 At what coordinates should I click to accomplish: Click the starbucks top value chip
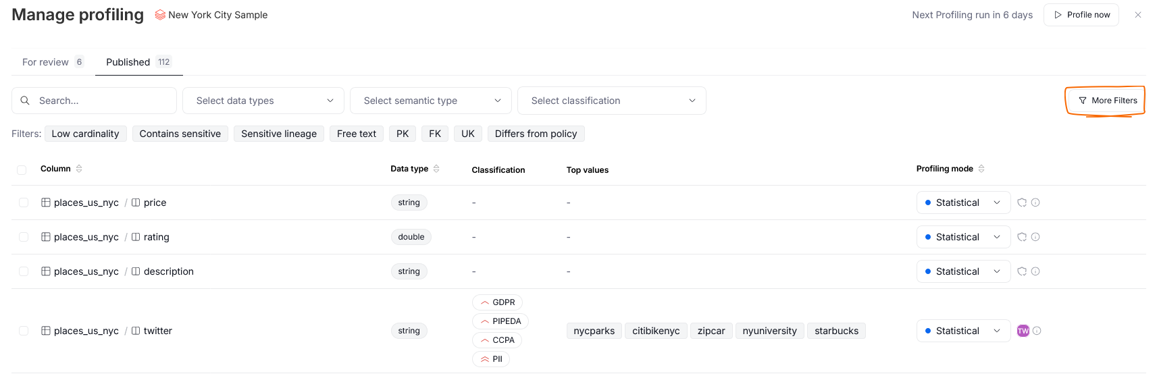pos(837,331)
